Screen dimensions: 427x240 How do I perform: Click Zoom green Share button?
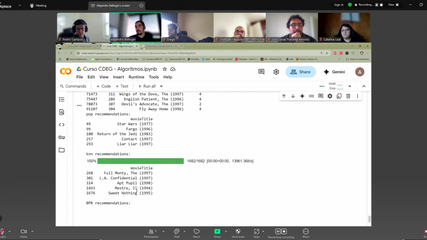(x=217, y=233)
